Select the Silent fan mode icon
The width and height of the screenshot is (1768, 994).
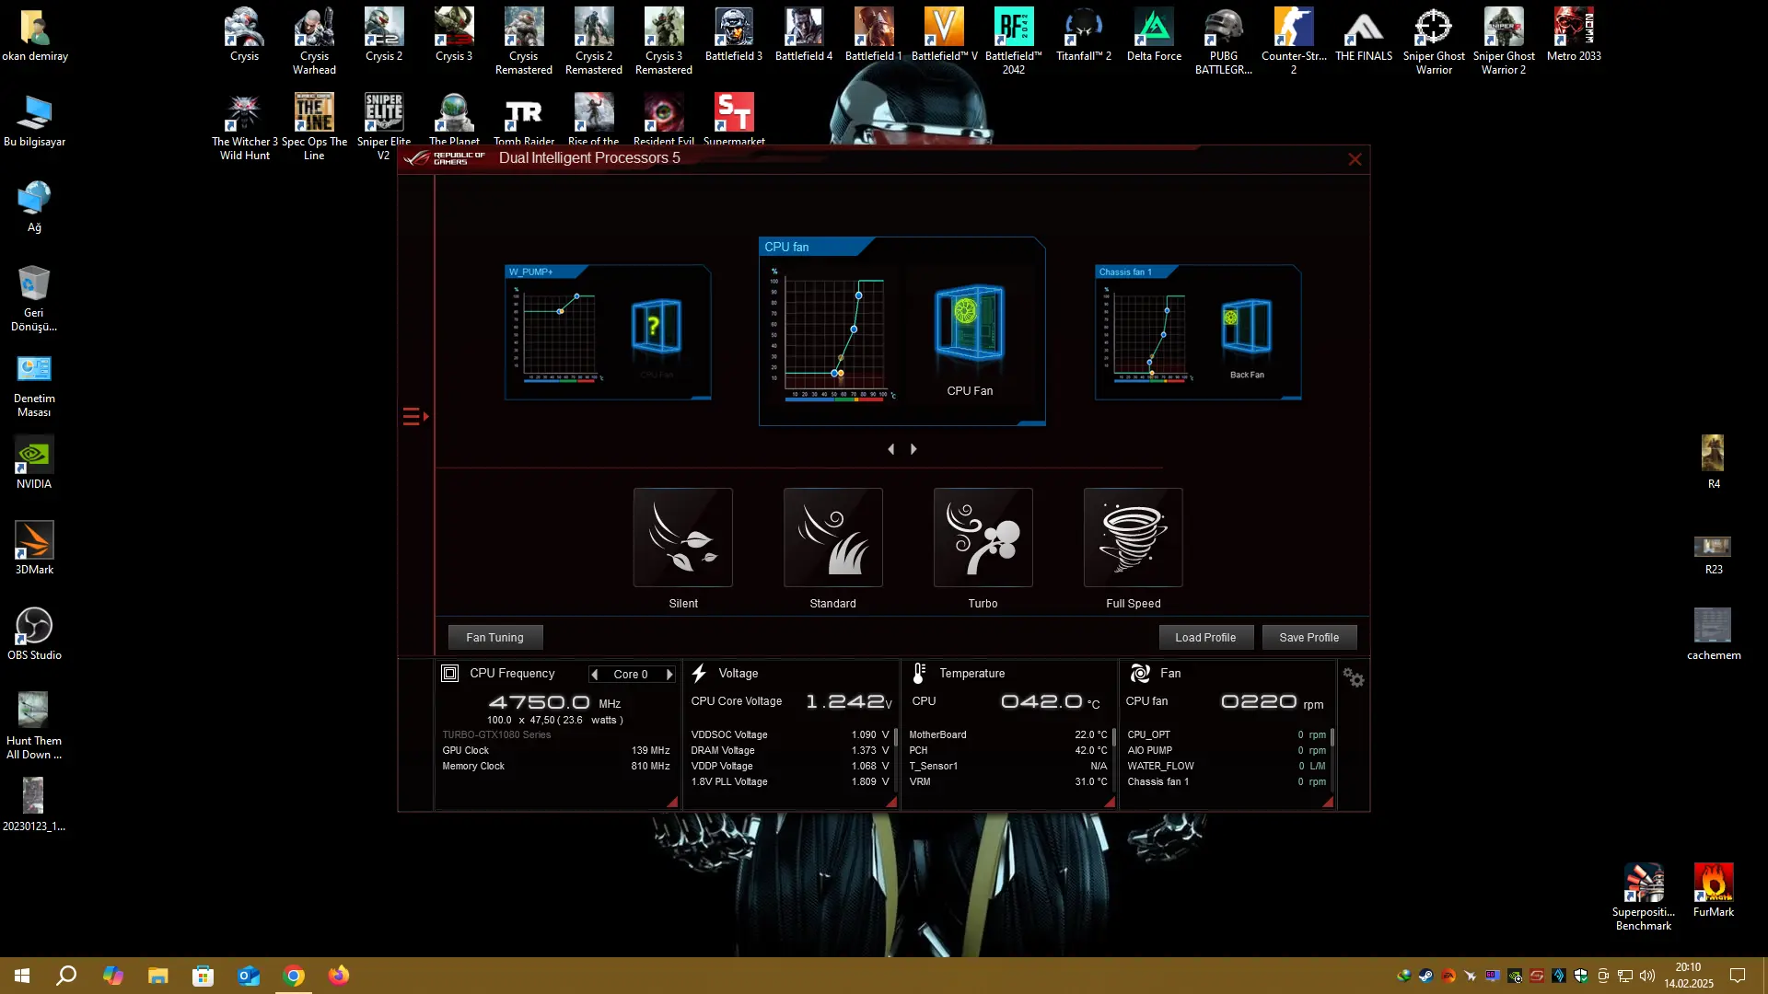click(683, 537)
